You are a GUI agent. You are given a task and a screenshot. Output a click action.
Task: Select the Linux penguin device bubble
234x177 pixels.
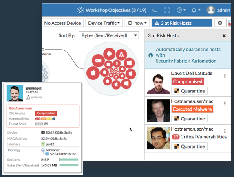(121, 55)
